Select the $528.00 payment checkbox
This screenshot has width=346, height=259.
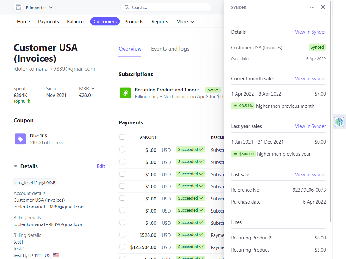[x=122, y=234]
